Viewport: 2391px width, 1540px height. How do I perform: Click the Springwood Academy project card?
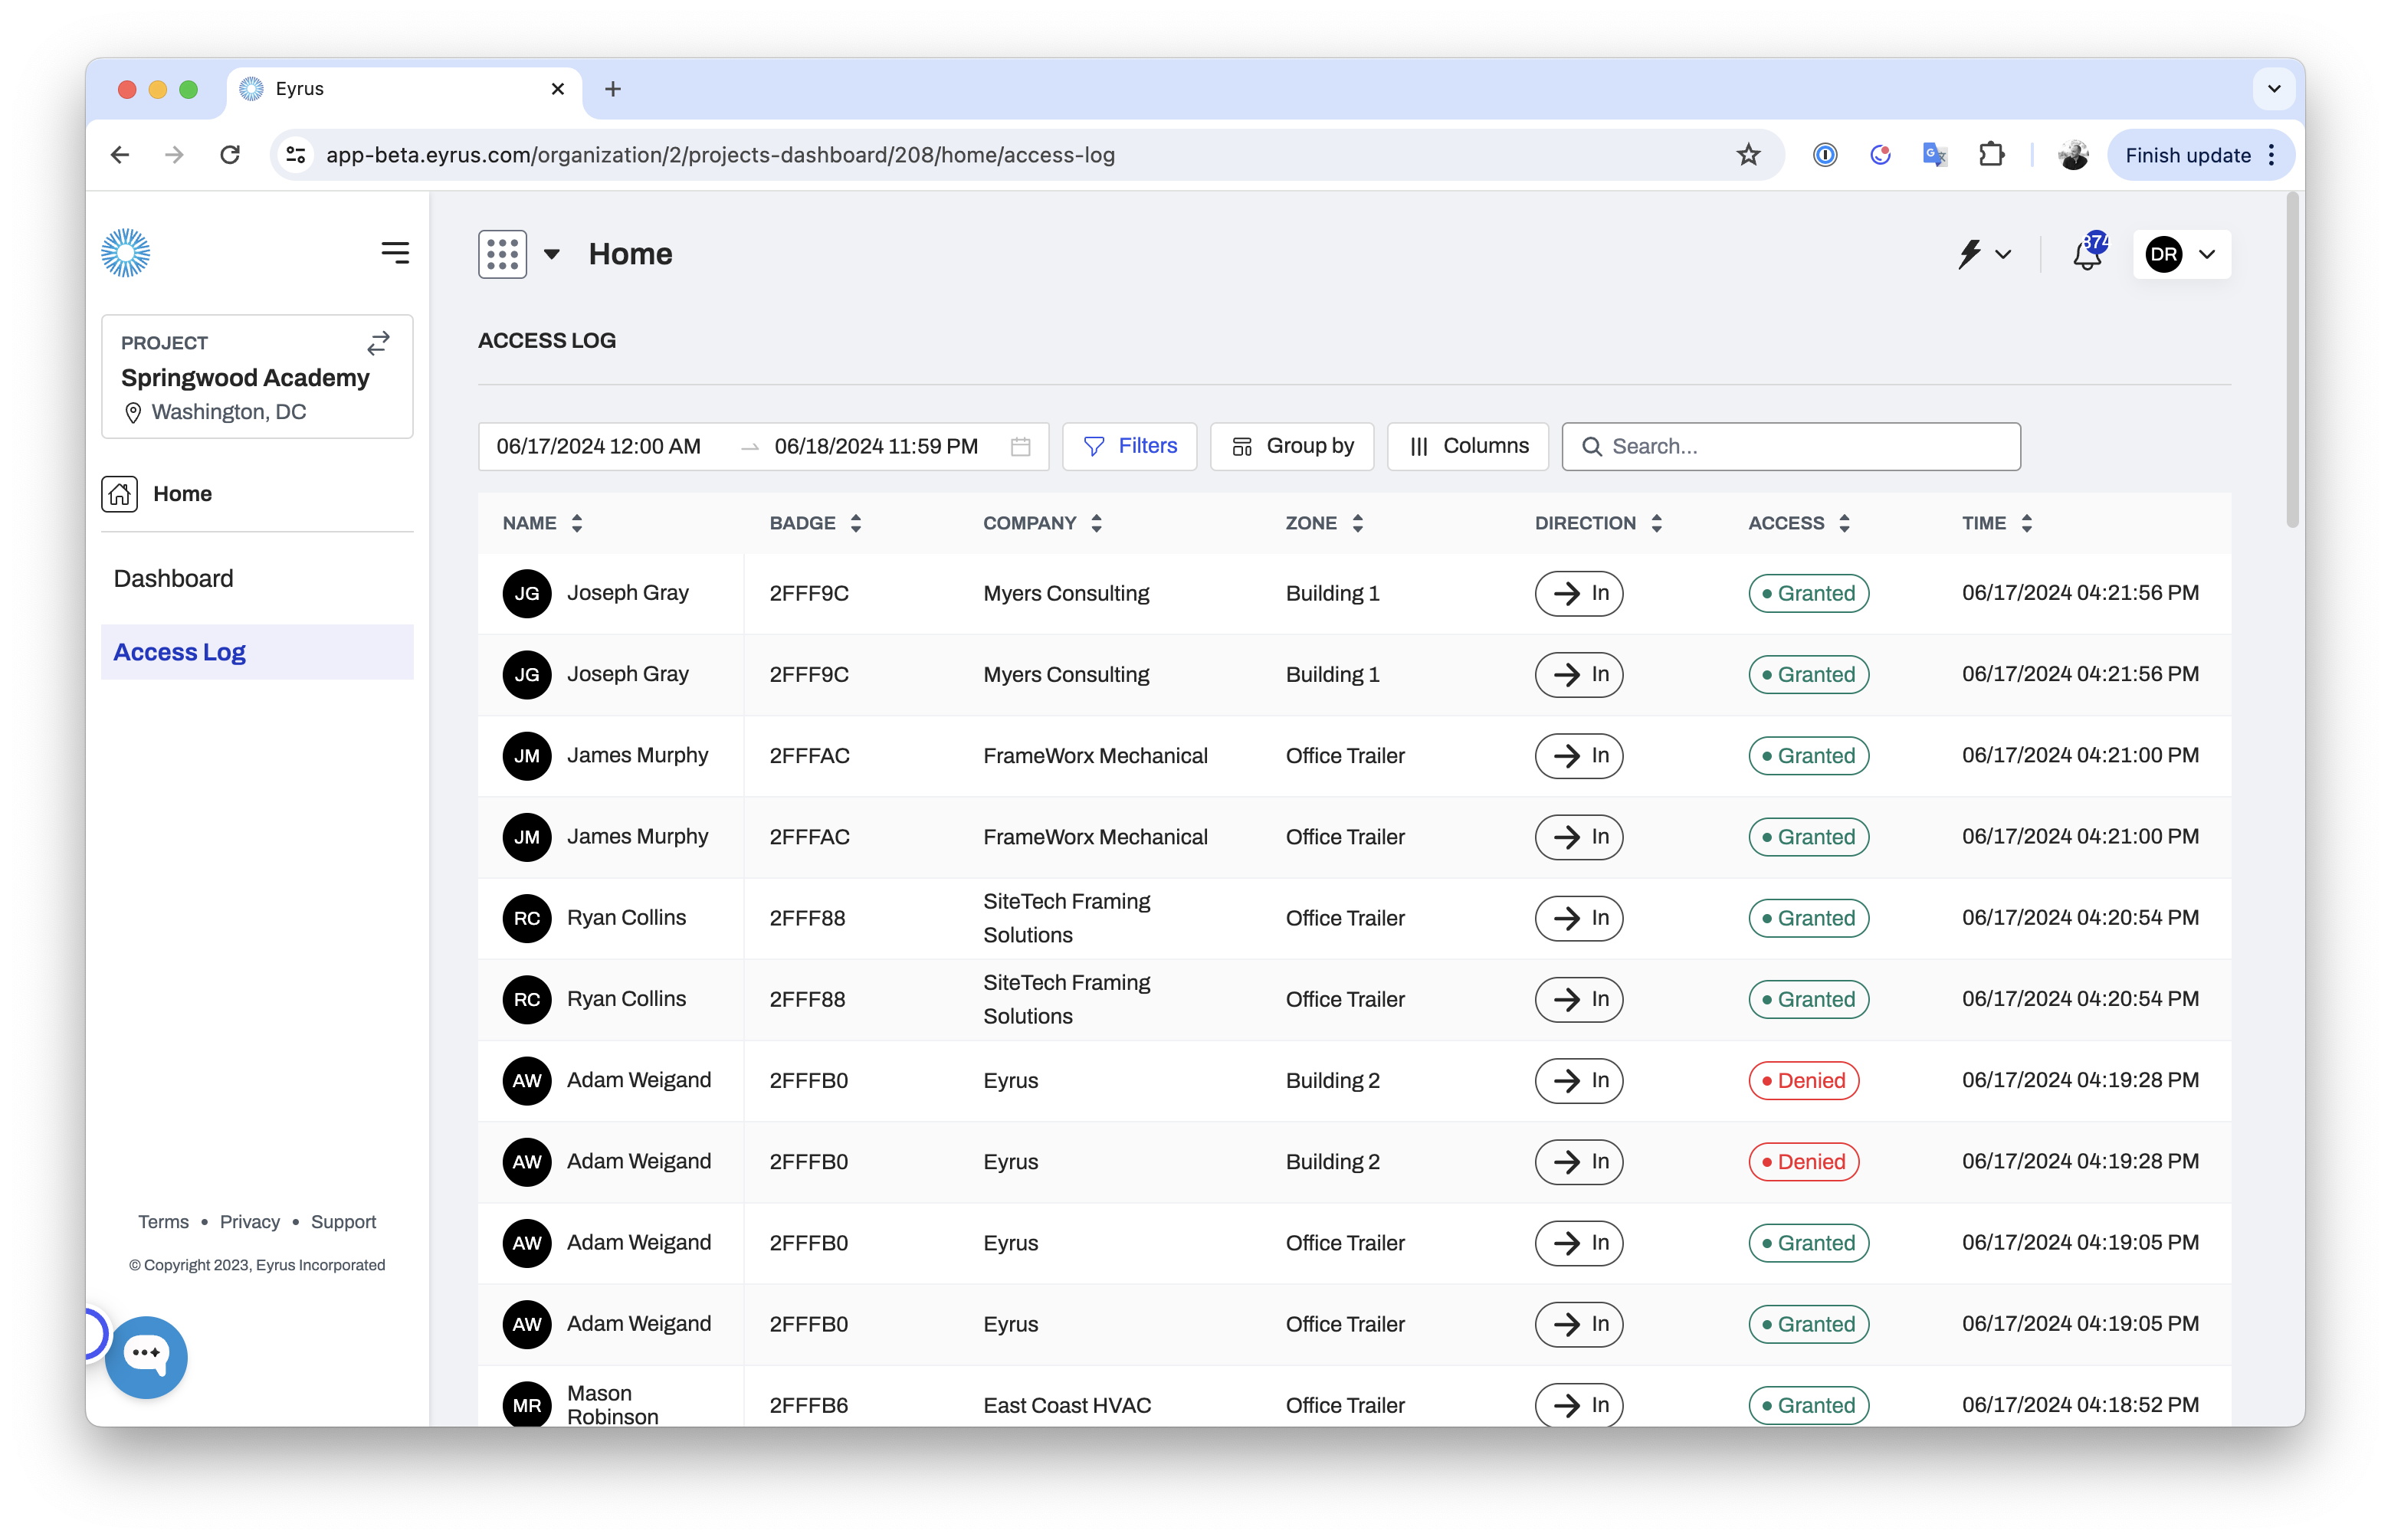257,377
